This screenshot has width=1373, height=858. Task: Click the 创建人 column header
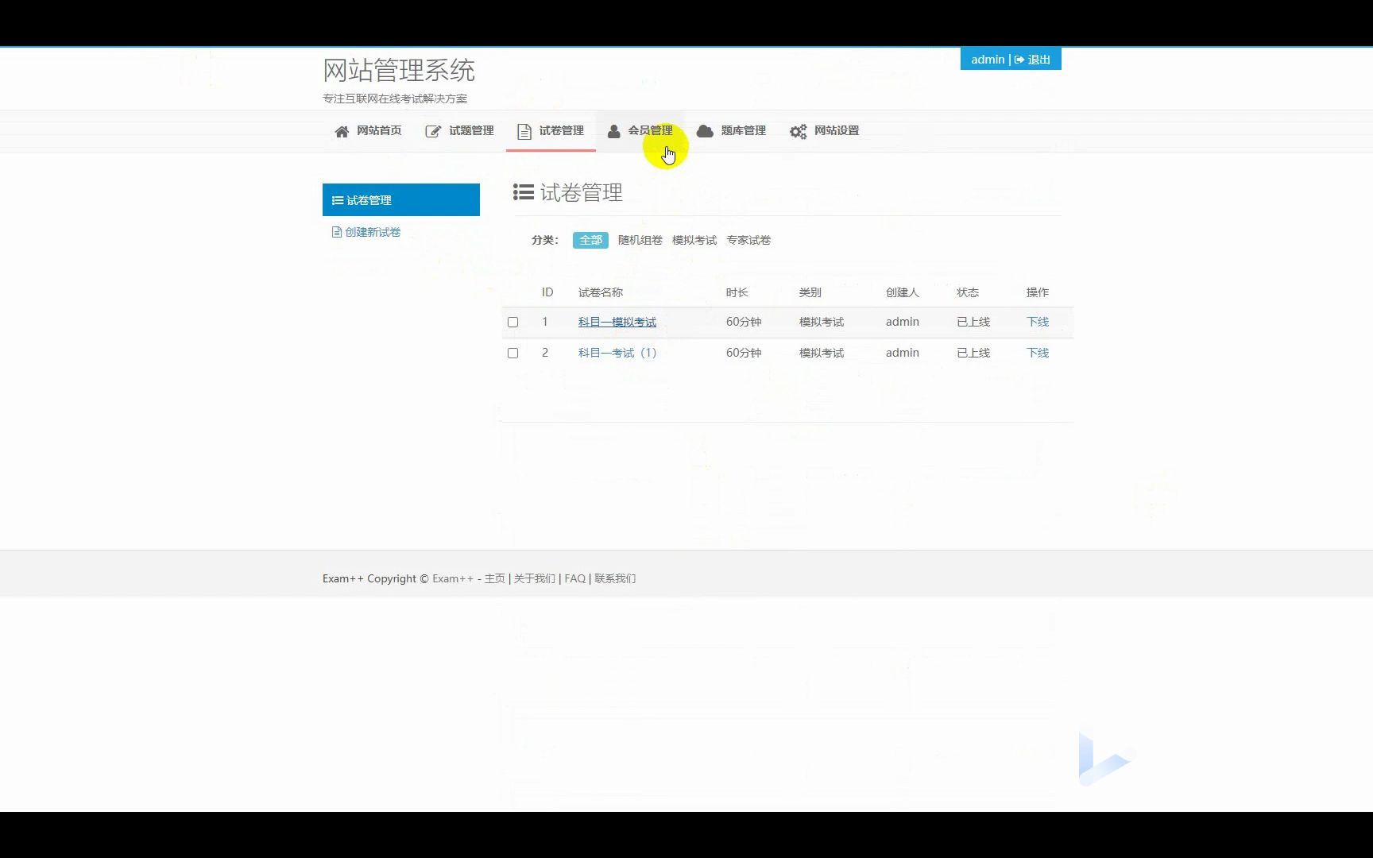click(902, 292)
